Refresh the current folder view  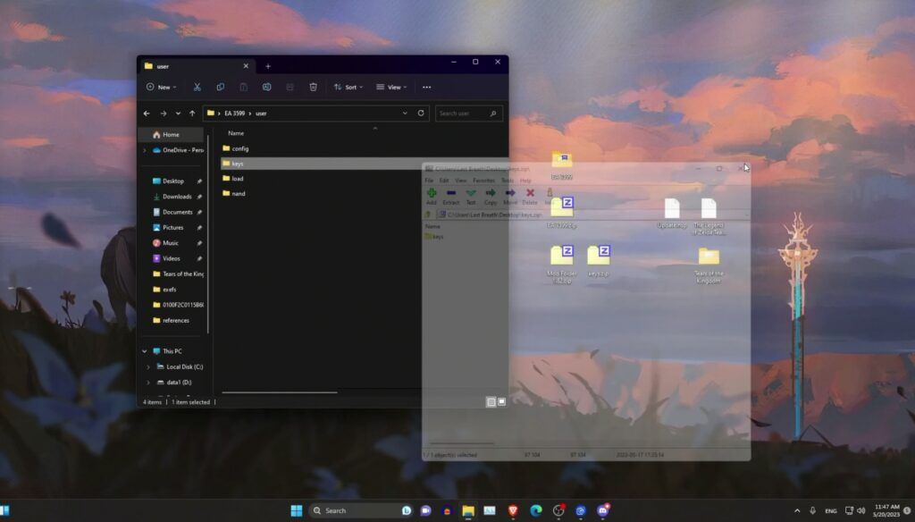point(421,114)
